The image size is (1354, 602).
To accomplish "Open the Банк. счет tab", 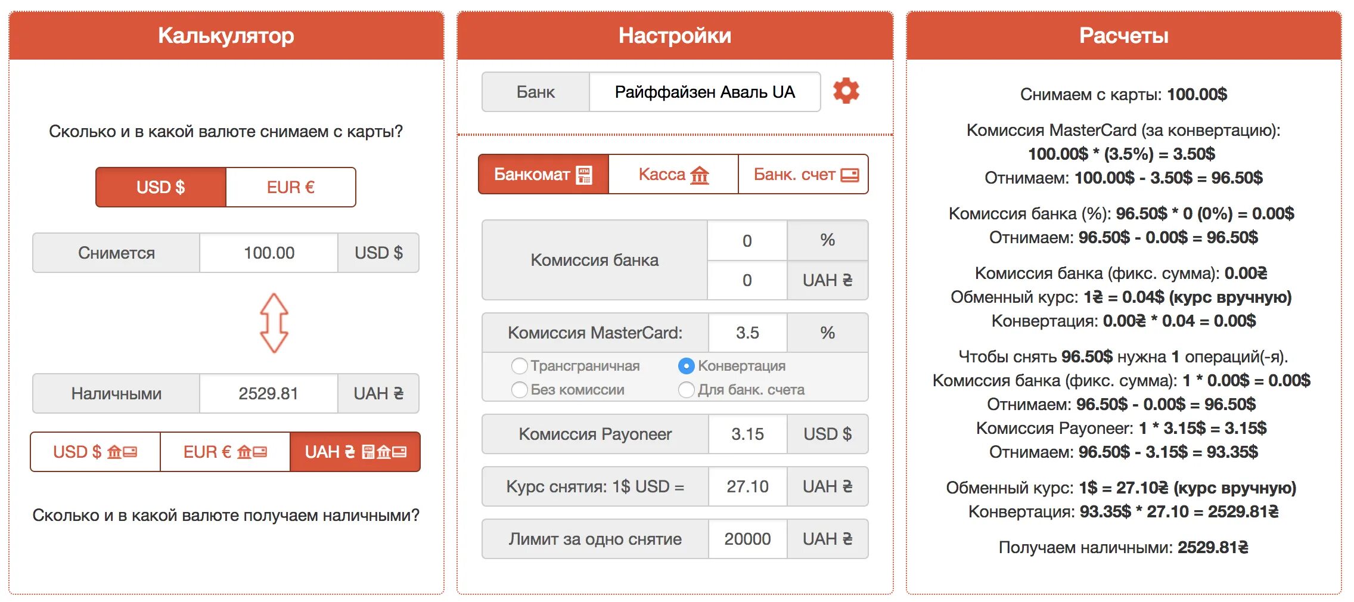I will pos(803,175).
